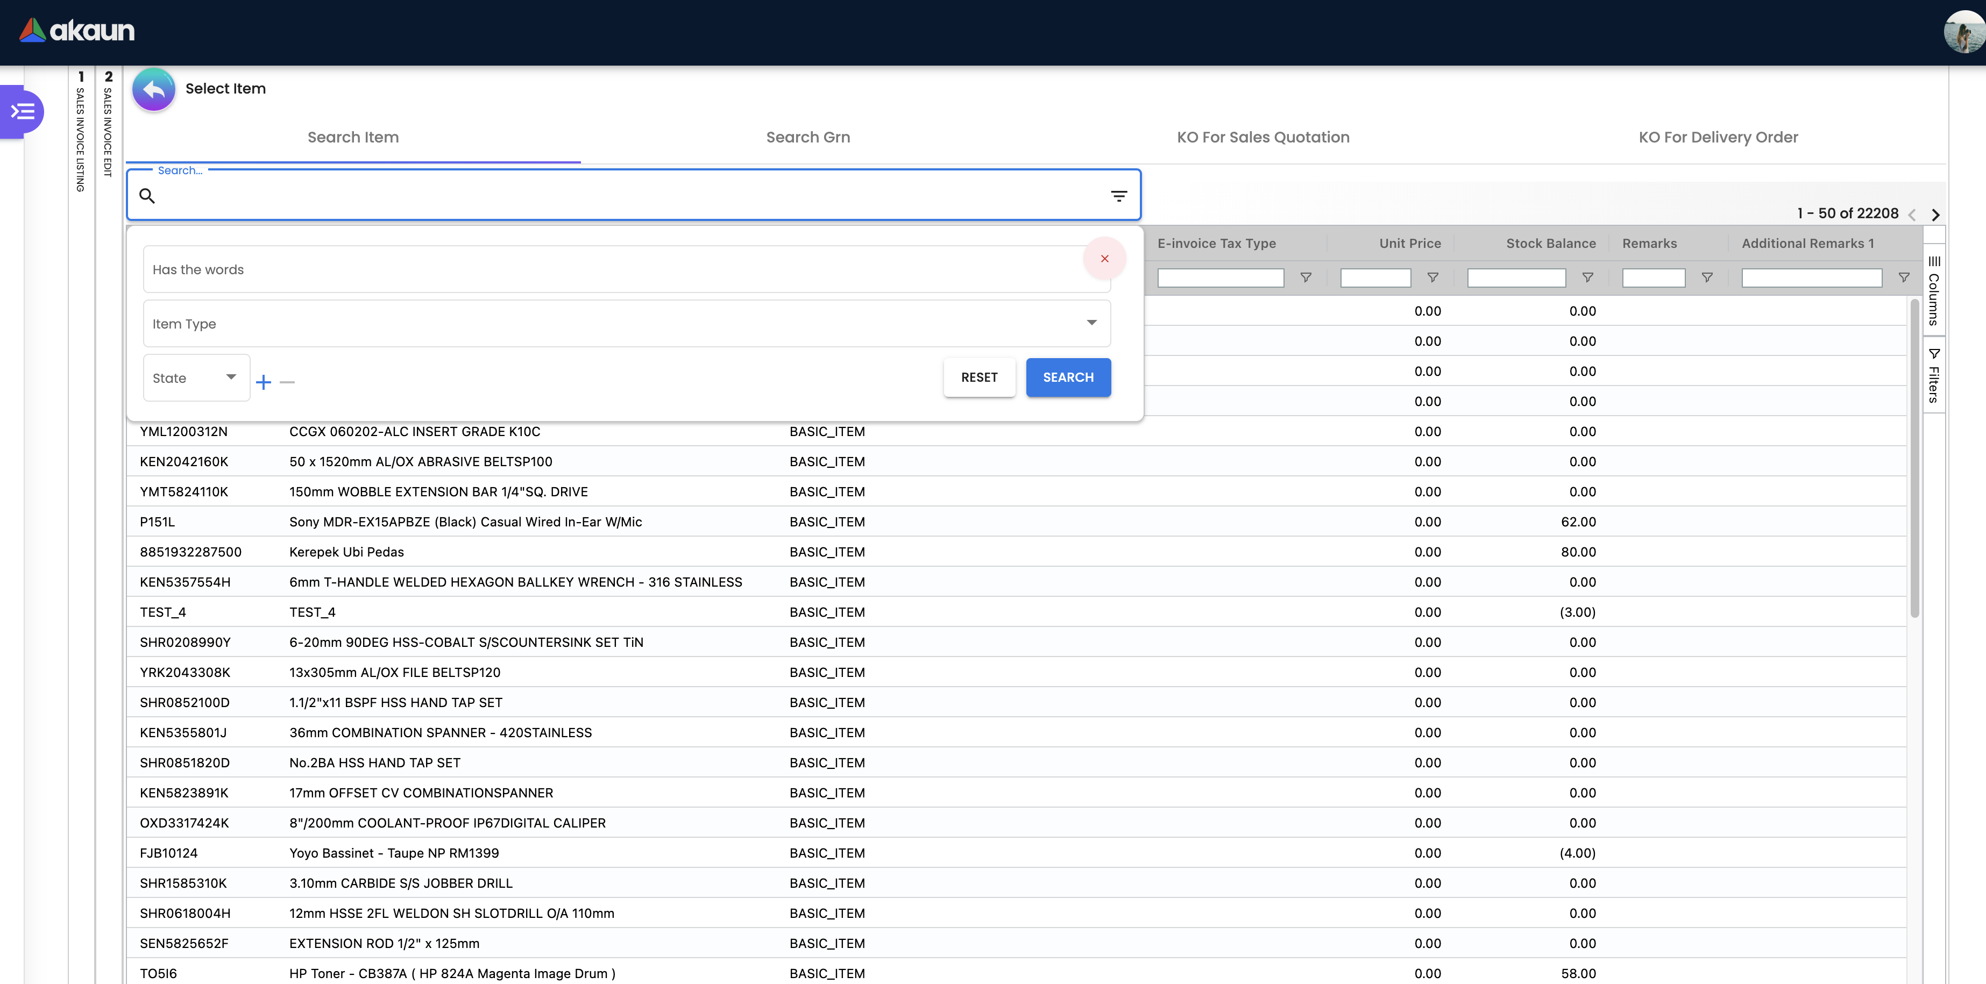Close the advanced search panel
Image resolution: width=1986 pixels, height=984 pixels.
click(x=1104, y=259)
